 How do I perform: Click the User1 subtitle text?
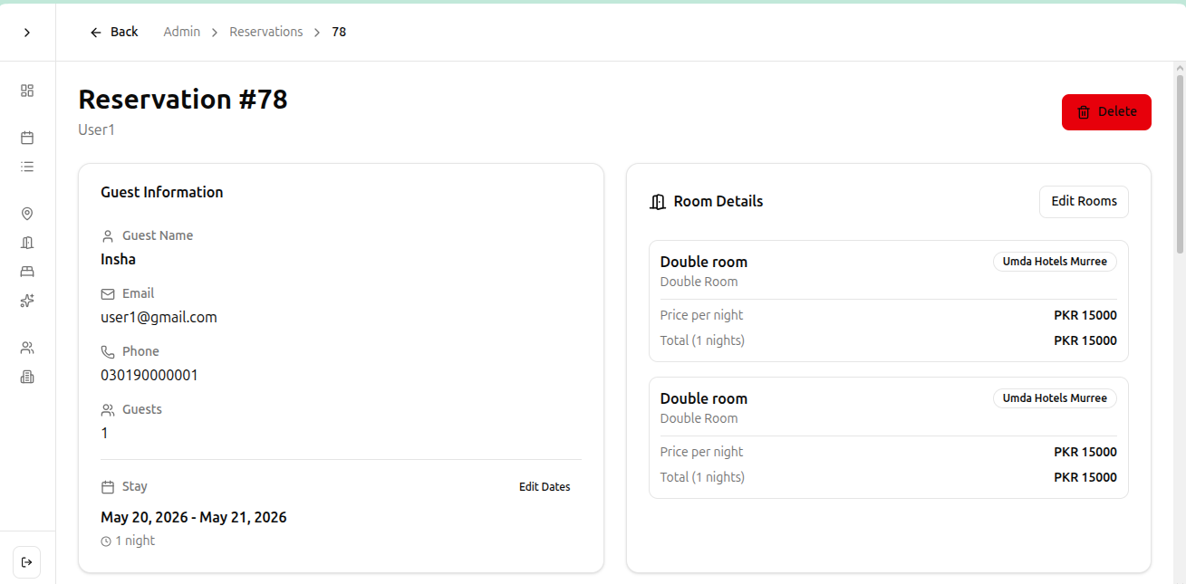click(x=97, y=129)
